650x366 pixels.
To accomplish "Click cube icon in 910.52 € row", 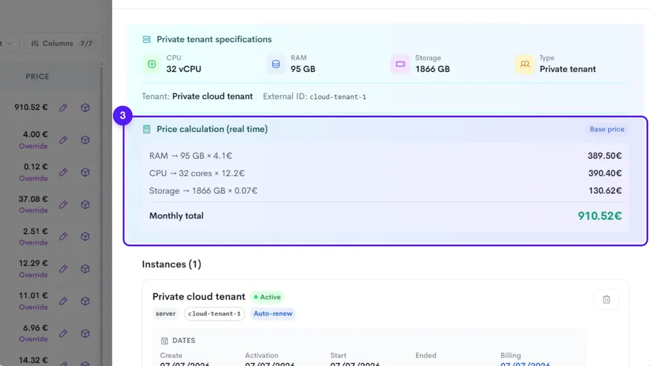I will (x=85, y=108).
